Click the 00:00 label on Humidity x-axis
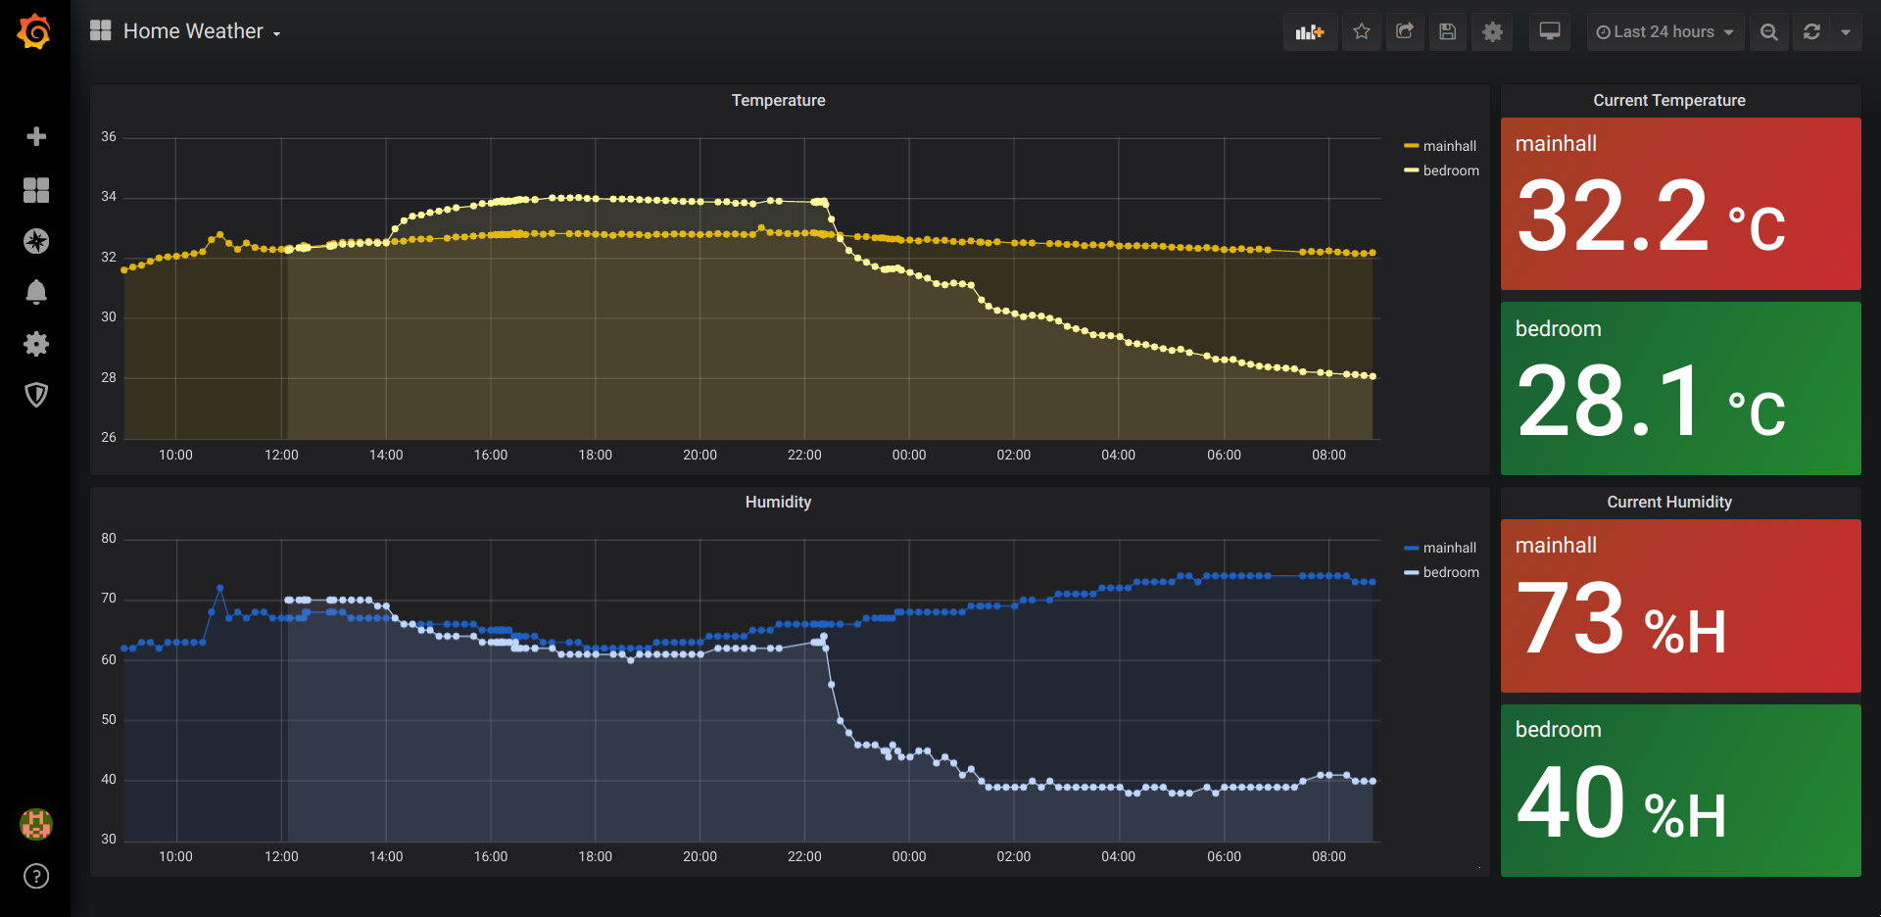 click(909, 856)
